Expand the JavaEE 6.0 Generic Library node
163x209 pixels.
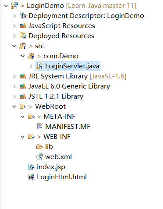(x=14, y=86)
